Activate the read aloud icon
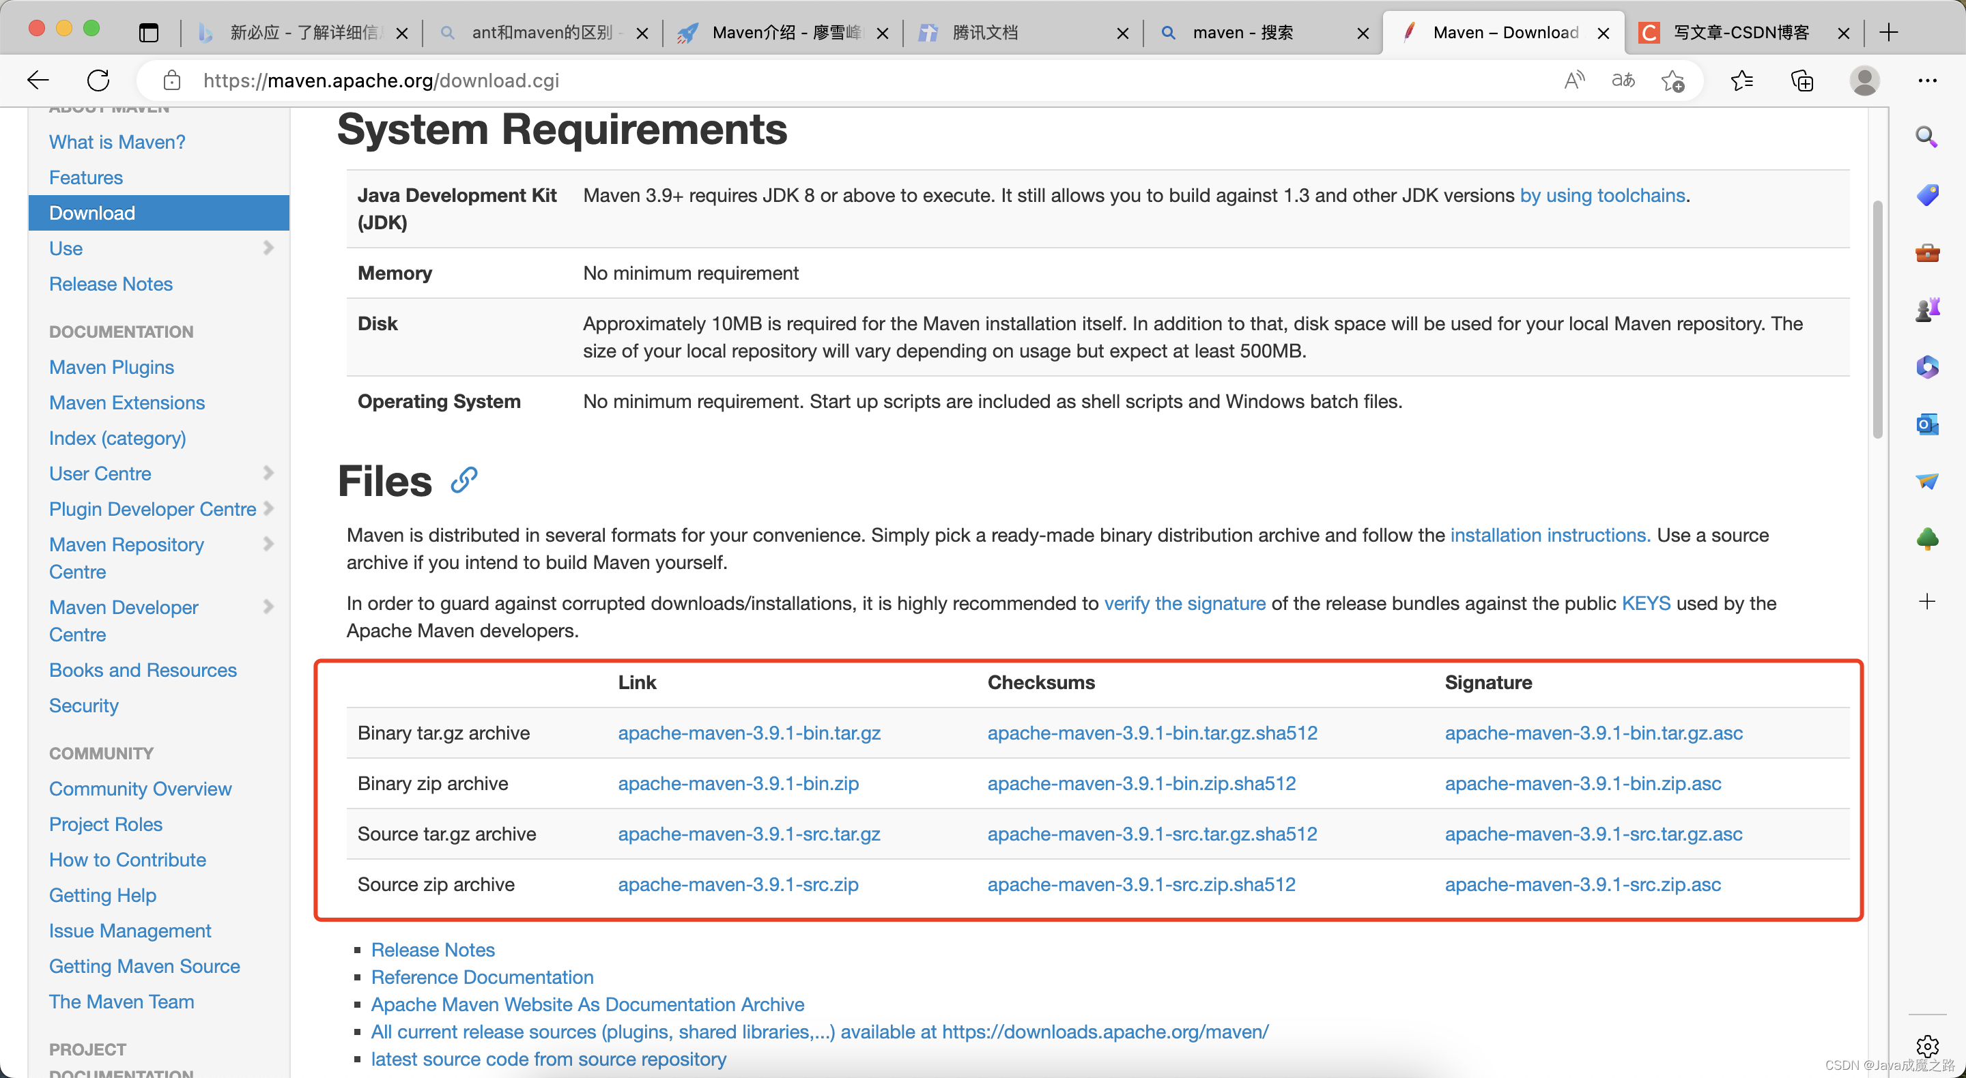Screen dimensions: 1966x1078 (x=1573, y=80)
